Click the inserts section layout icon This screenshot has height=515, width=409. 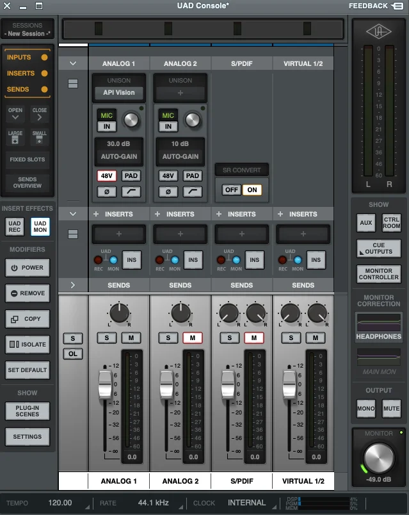pos(73,234)
